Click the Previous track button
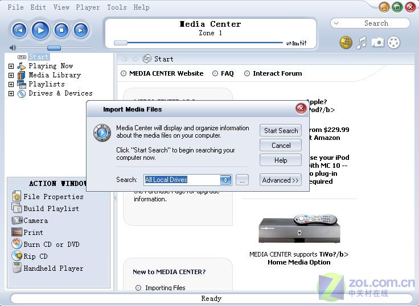Screen dimensions: 419x306 (x=19, y=30)
